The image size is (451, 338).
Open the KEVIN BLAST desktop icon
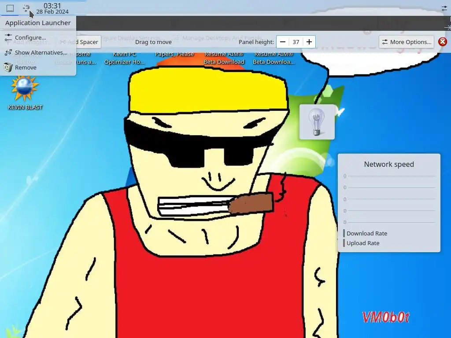point(25,92)
